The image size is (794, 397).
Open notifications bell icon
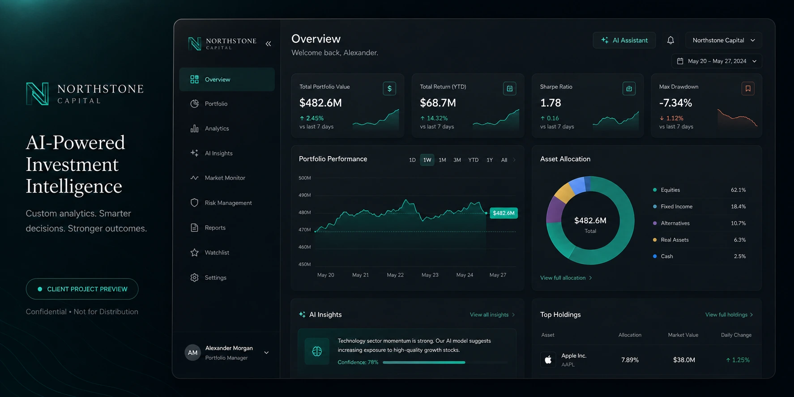point(670,40)
